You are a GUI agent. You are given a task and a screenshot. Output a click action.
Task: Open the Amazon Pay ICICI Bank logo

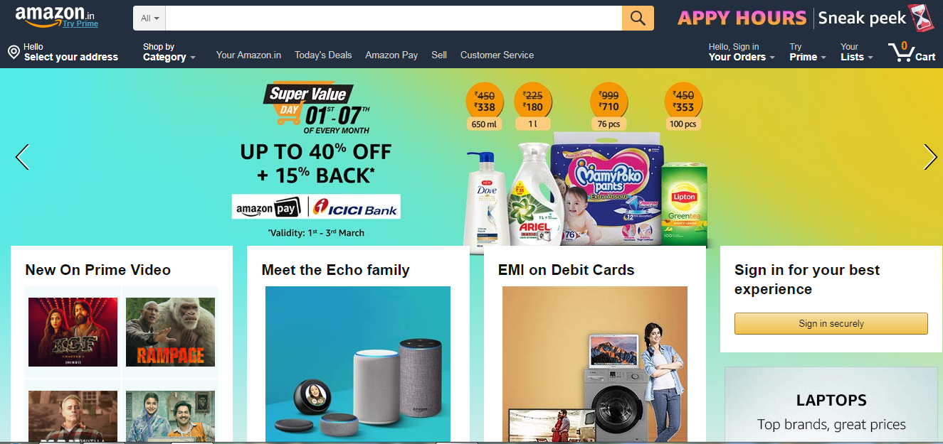(x=316, y=207)
